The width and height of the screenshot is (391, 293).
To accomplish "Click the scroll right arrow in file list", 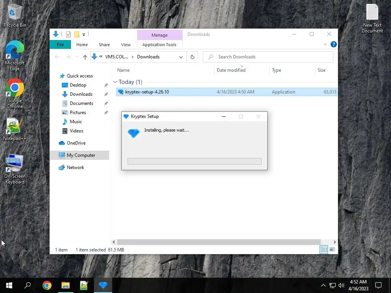I will (x=334, y=242).
